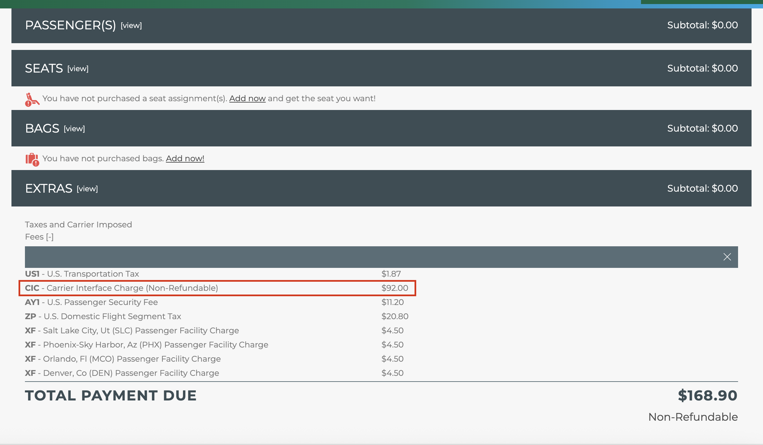763x445 pixels.
Task: Click the Passenger(s) section header bar
Action: [381, 26]
